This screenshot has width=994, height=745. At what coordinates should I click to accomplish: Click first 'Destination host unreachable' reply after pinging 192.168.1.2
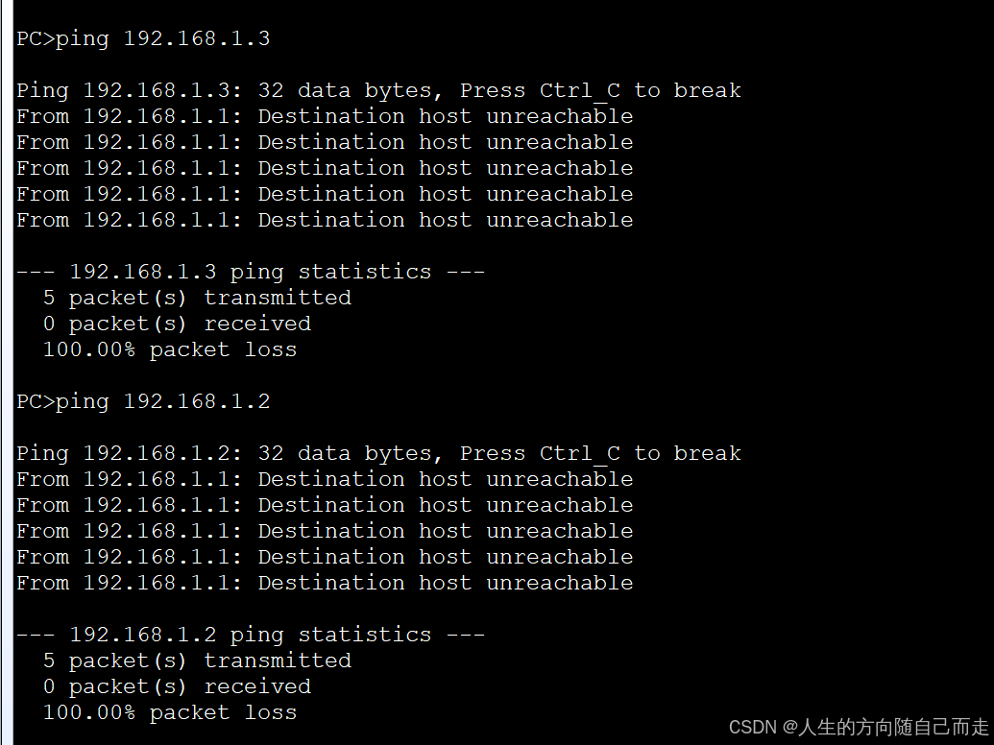tap(325, 480)
